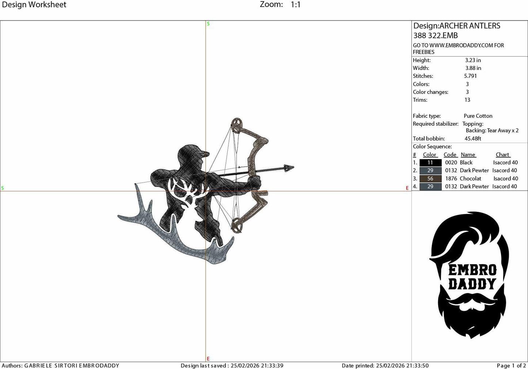Click the 'Page 1 of 2' indicator
528x369 pixels.
point(511,365)
